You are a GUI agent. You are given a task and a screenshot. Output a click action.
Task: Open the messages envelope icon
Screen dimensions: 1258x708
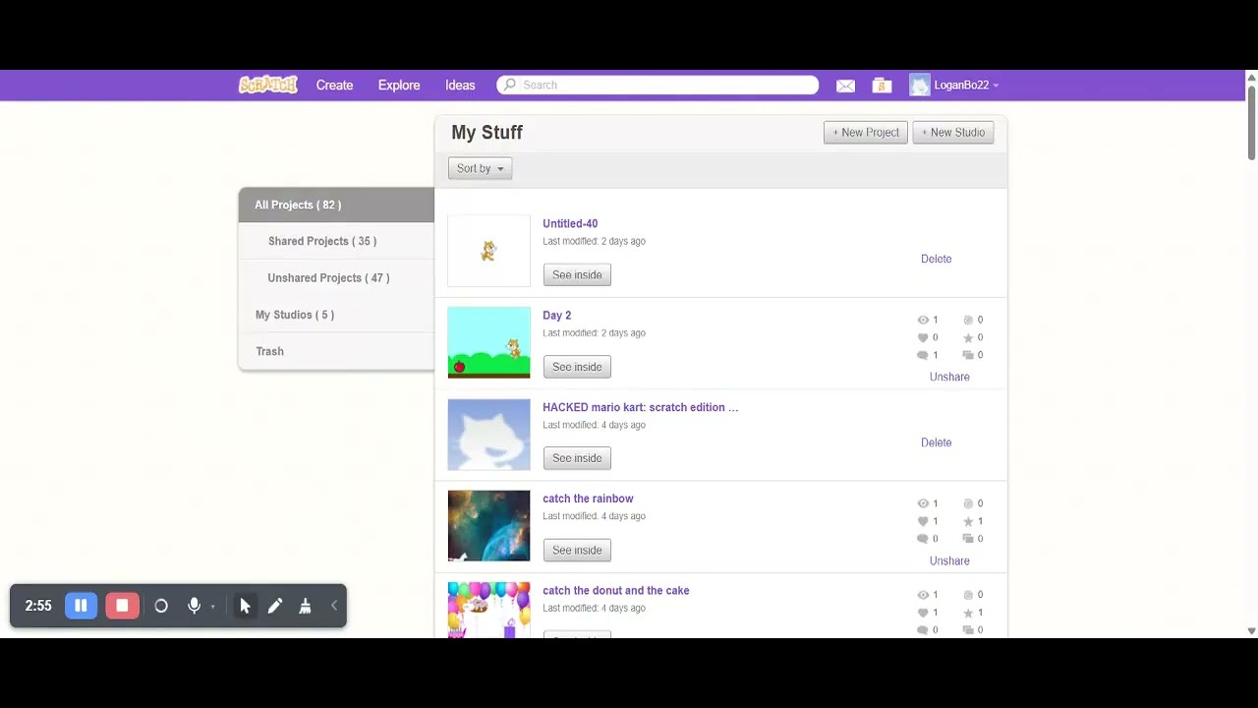[845, 86]
